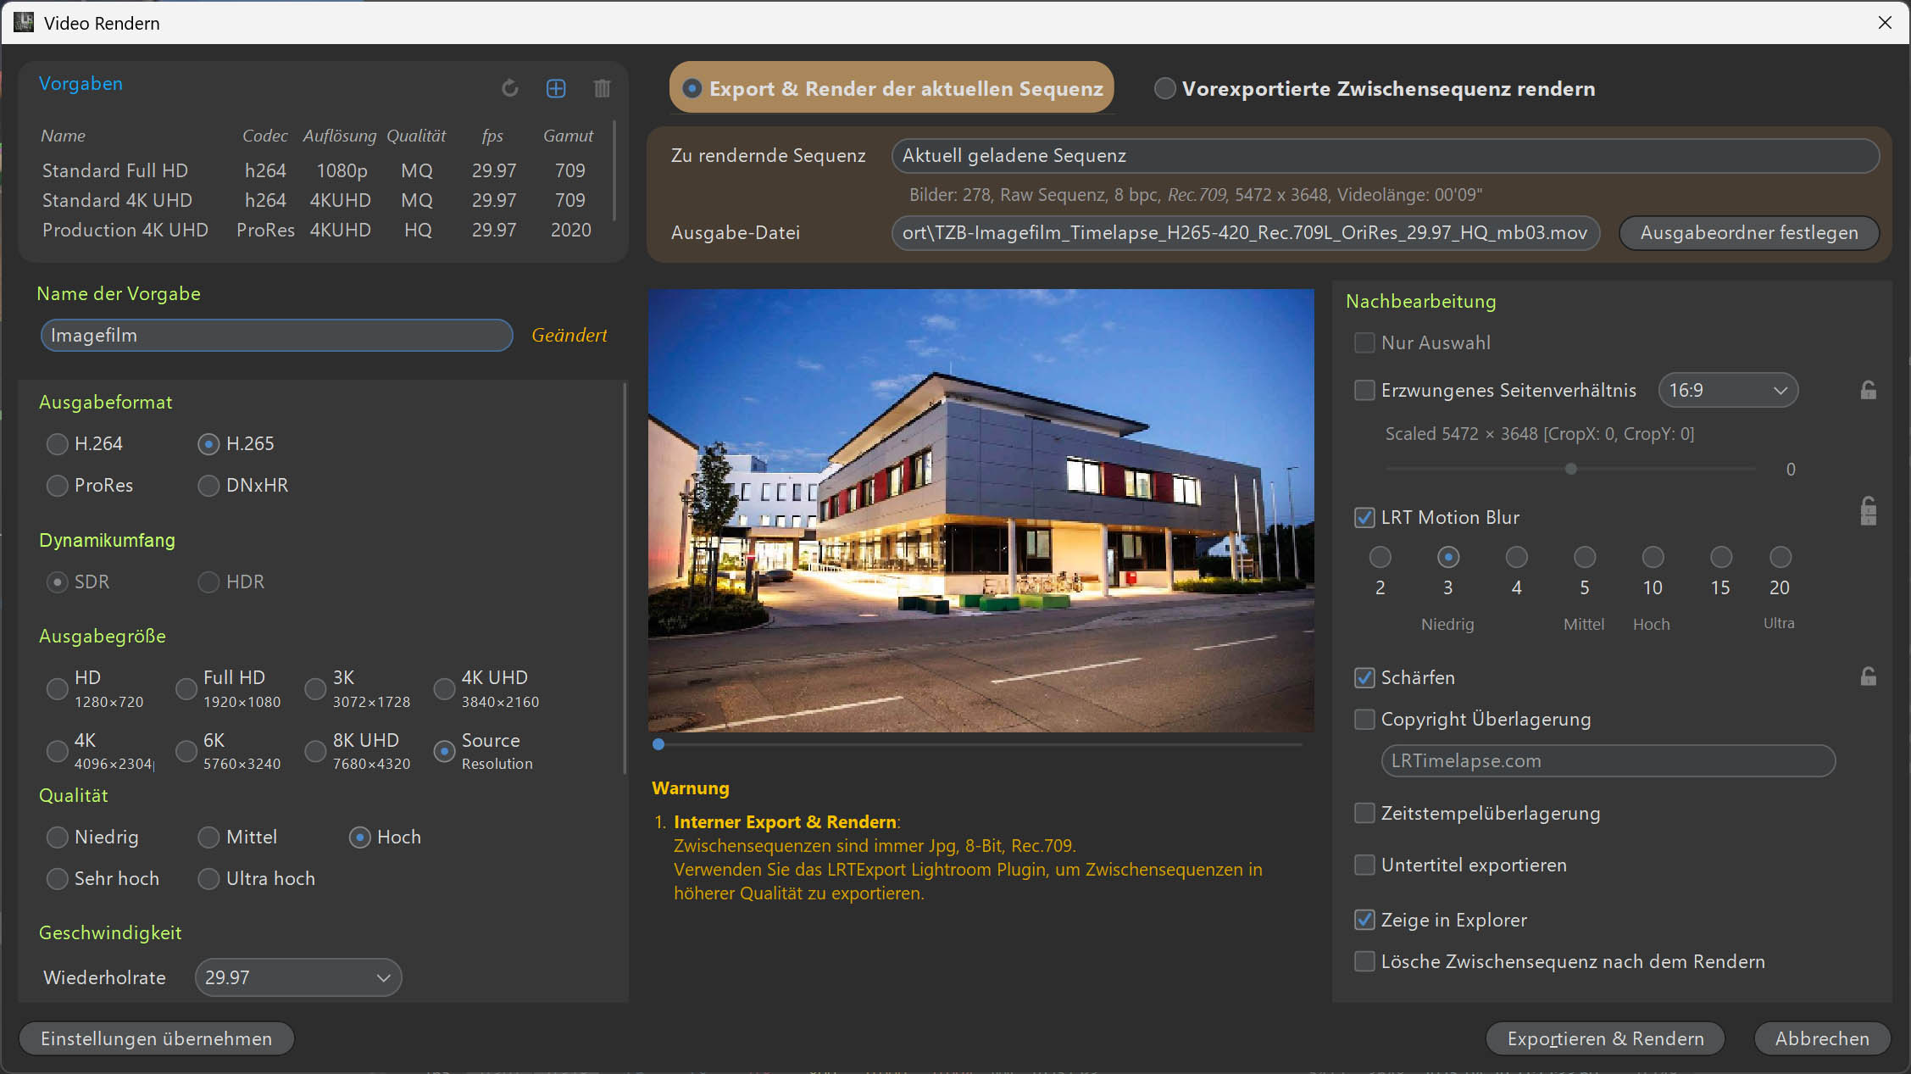1911x1074 pixels.
Task: Open the 16:9 aspect ratio dropdown
Action: 1727,390
